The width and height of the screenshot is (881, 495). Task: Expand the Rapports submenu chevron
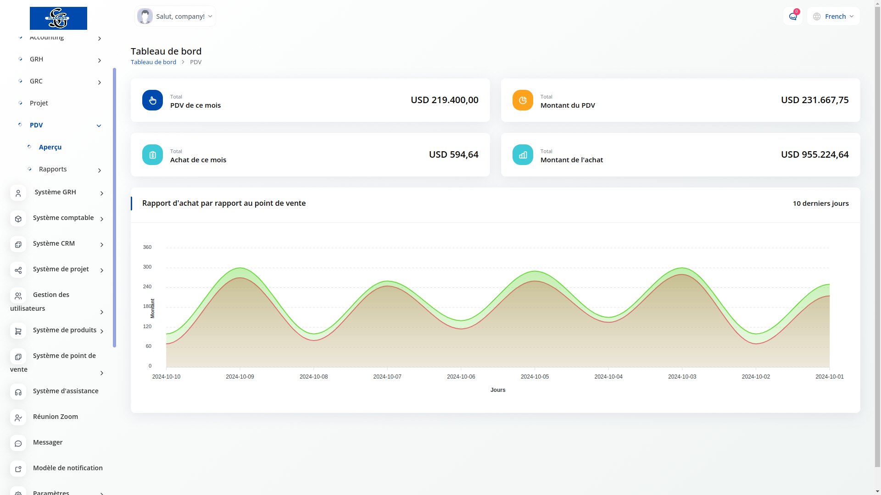coord(100,170)
